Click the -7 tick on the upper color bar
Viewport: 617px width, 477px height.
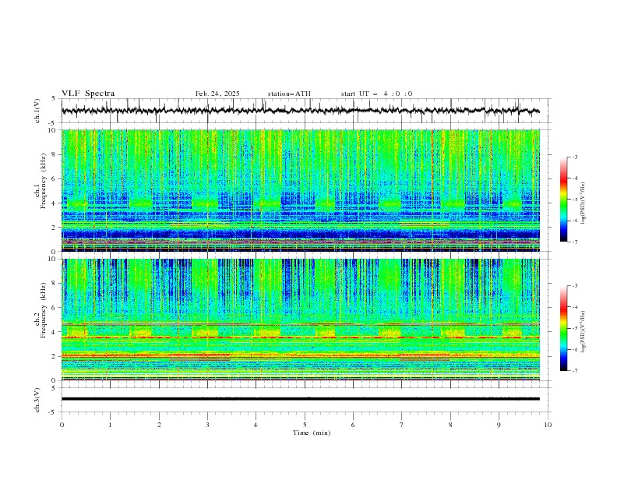coord(574,242)
